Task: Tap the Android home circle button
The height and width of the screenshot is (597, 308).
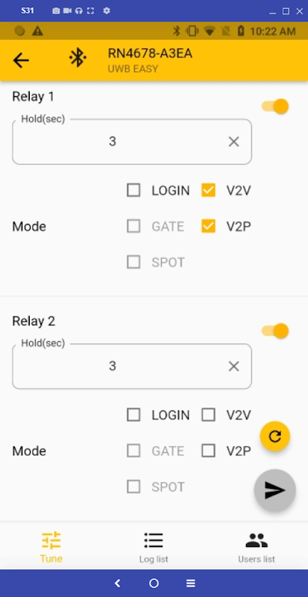Action: pyautogui.click(x=154, y=583)
